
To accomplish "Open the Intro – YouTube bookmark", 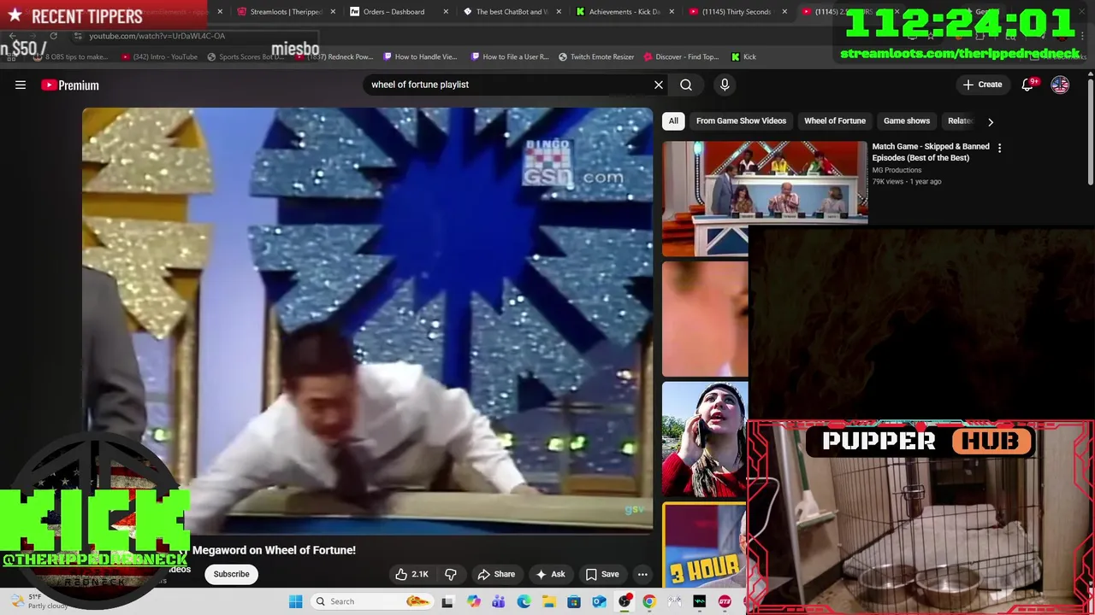I will click(x=160, y=56).
